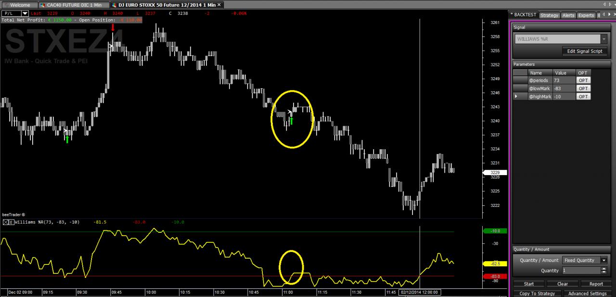Viewport: 616px width, 297px height.
Task: Open Williams %R edit E icon
Action: point(12,222)
